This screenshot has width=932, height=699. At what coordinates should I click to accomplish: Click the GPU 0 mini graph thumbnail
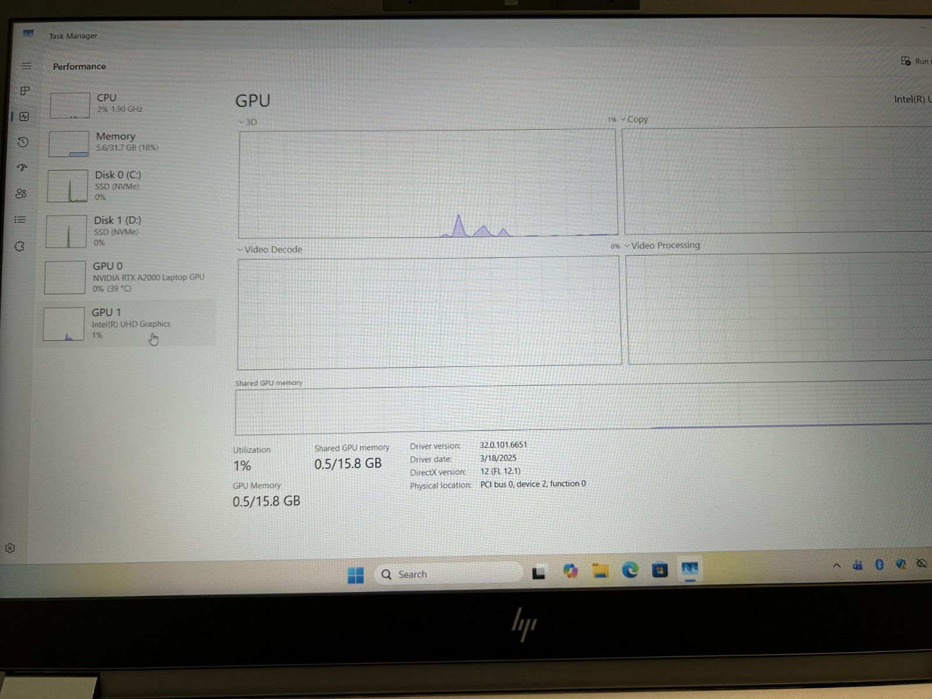click(x=65, y=277)
